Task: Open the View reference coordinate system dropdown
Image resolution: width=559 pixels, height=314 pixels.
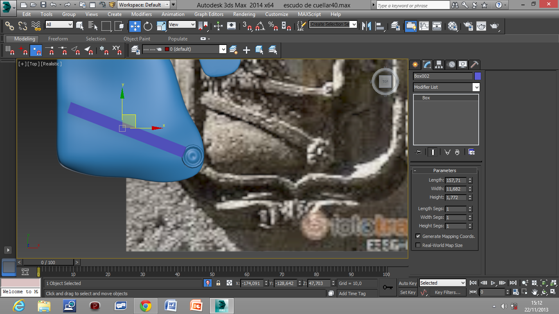Action: coord(182,25)
